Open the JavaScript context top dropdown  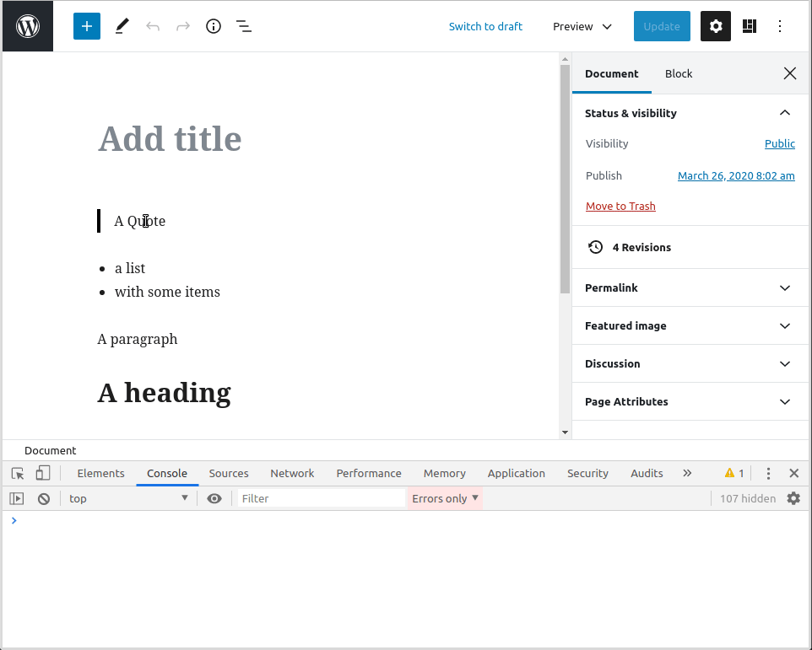point(128,498)
